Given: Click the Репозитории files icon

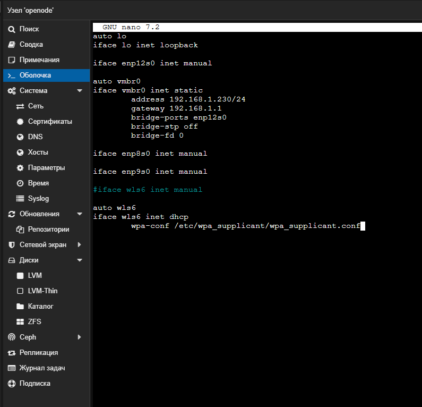Looking at the screenshot, I should click(x=20, y=230).
